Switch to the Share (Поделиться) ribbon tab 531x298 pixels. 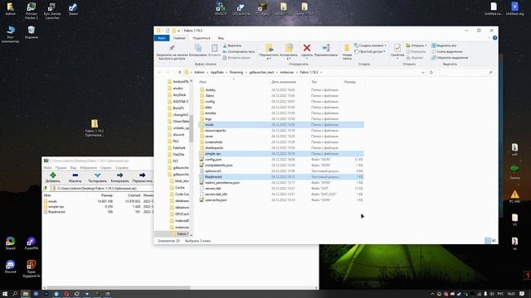tap(202, 38)
